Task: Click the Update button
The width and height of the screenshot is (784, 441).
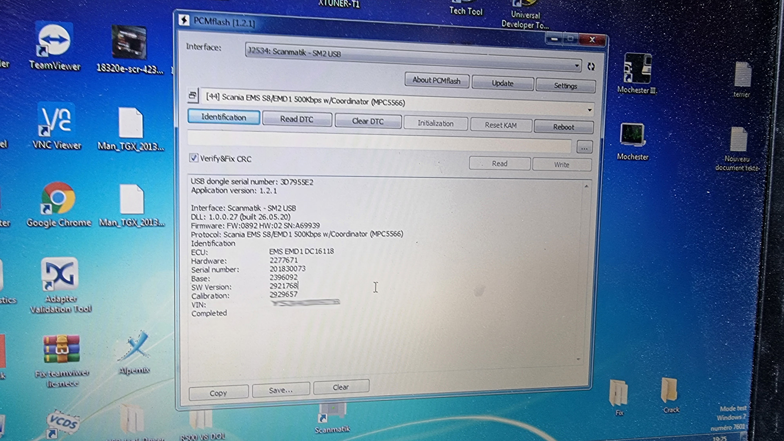Action: point(503,83)
